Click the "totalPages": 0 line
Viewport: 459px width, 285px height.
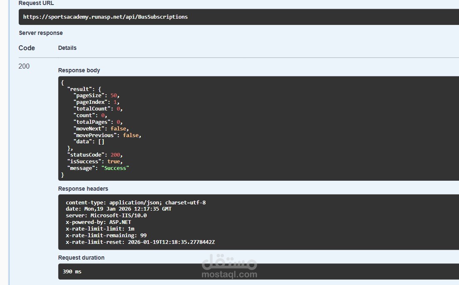[x=98, y=122]
